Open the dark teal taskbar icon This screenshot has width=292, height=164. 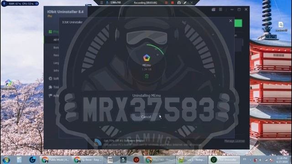123,160
